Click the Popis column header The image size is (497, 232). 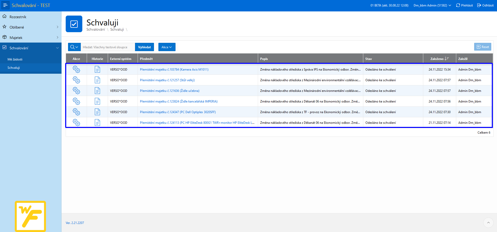point(311,59)
